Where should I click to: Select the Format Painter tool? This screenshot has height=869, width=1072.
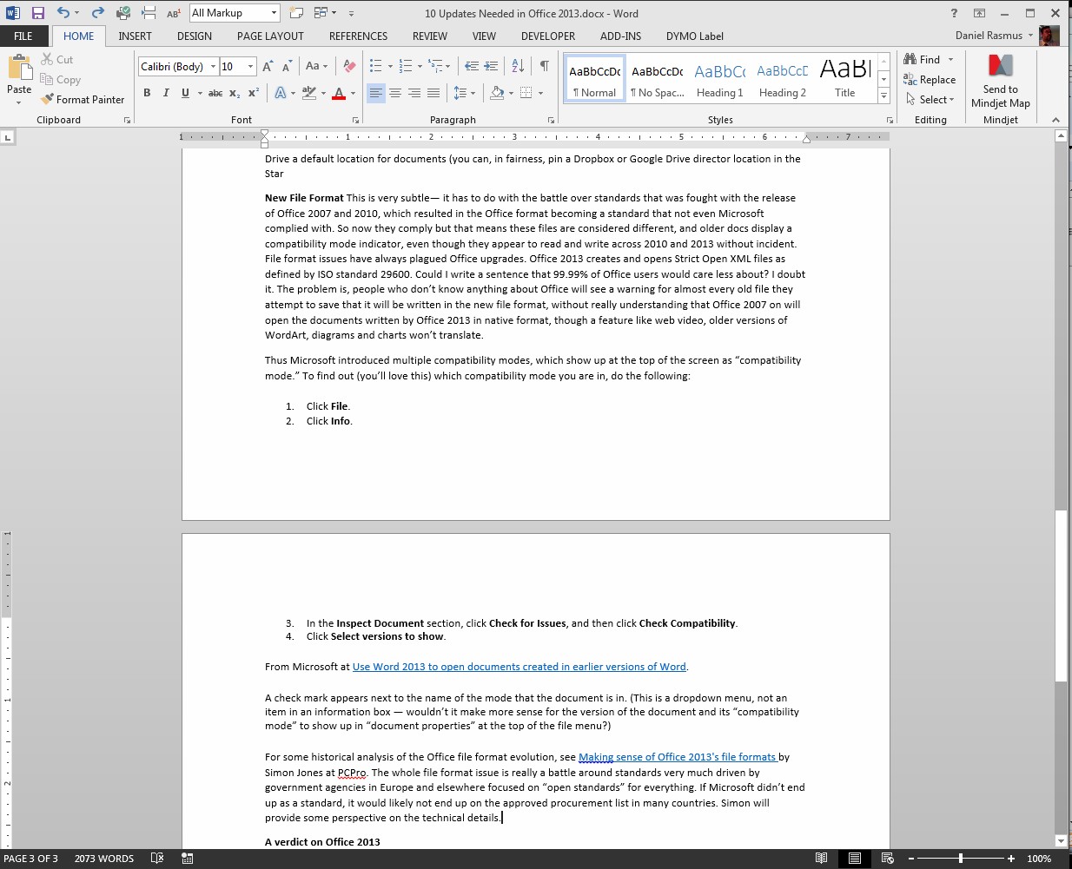point(83,100)
